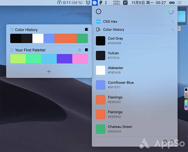Screen dimensions: 188x152
Task: Open the CSS Hex format row
Action: [135, 22]
